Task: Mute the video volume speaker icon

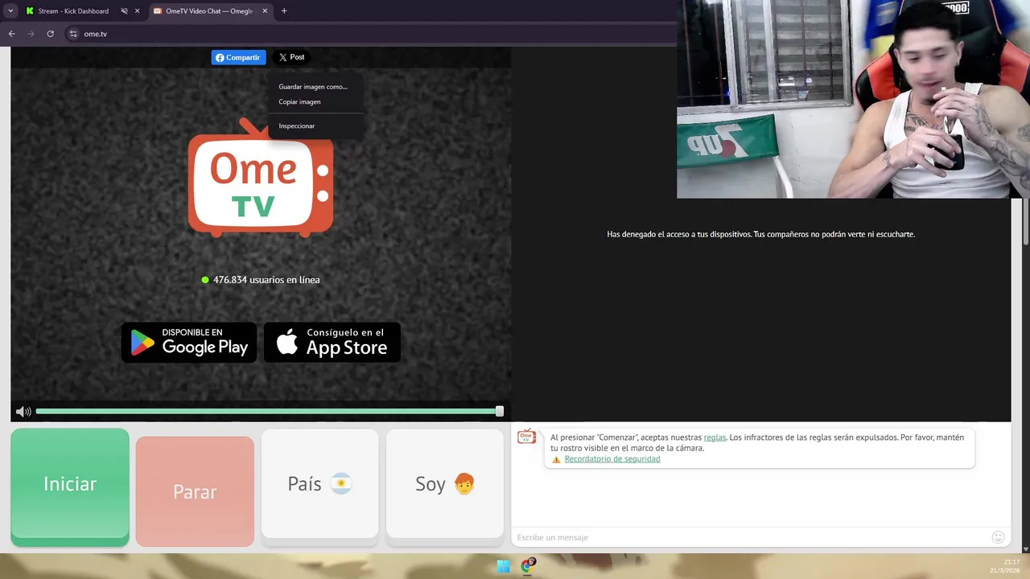Action: [23, 412]
